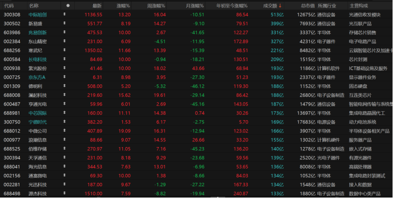Open the 中际旭创 stock name link

pyautogui.click(x=37, y=15)
